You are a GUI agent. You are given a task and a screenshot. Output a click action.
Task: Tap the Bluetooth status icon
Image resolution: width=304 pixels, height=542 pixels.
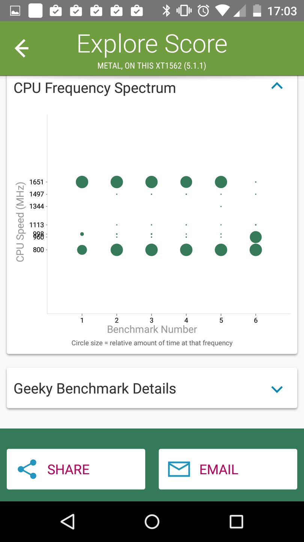166,11
